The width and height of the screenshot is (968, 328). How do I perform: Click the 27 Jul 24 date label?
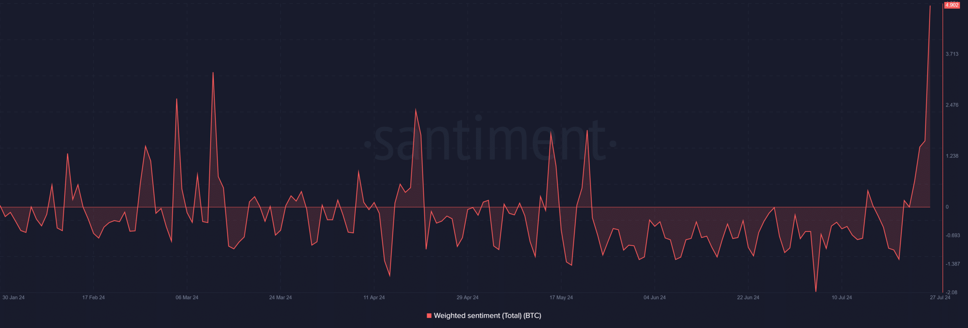(940, 297)
